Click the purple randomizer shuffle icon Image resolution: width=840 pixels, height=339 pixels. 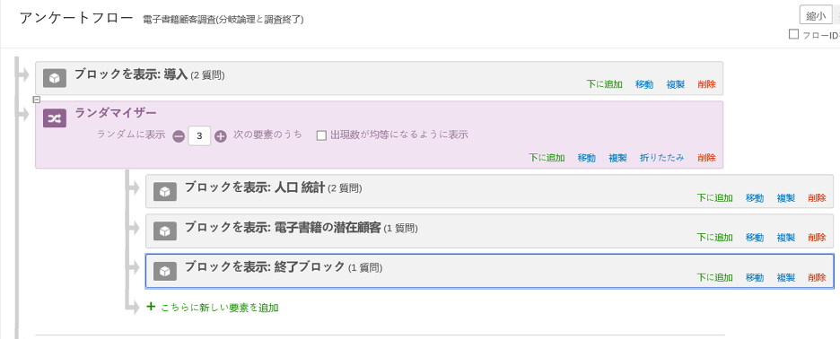click(55, 117)
